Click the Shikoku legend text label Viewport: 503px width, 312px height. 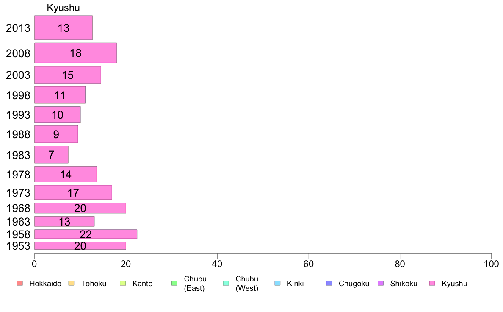click(404, 284)
